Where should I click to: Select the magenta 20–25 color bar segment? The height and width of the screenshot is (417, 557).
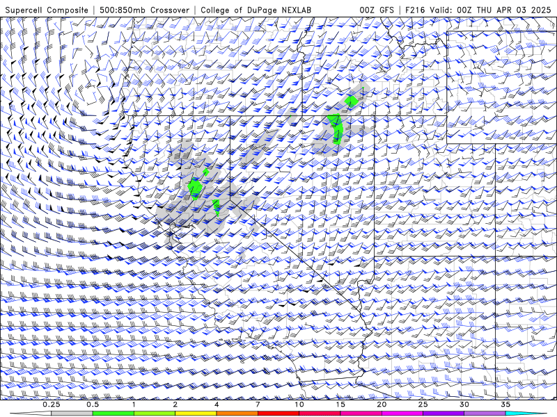(x=402, y=414)
